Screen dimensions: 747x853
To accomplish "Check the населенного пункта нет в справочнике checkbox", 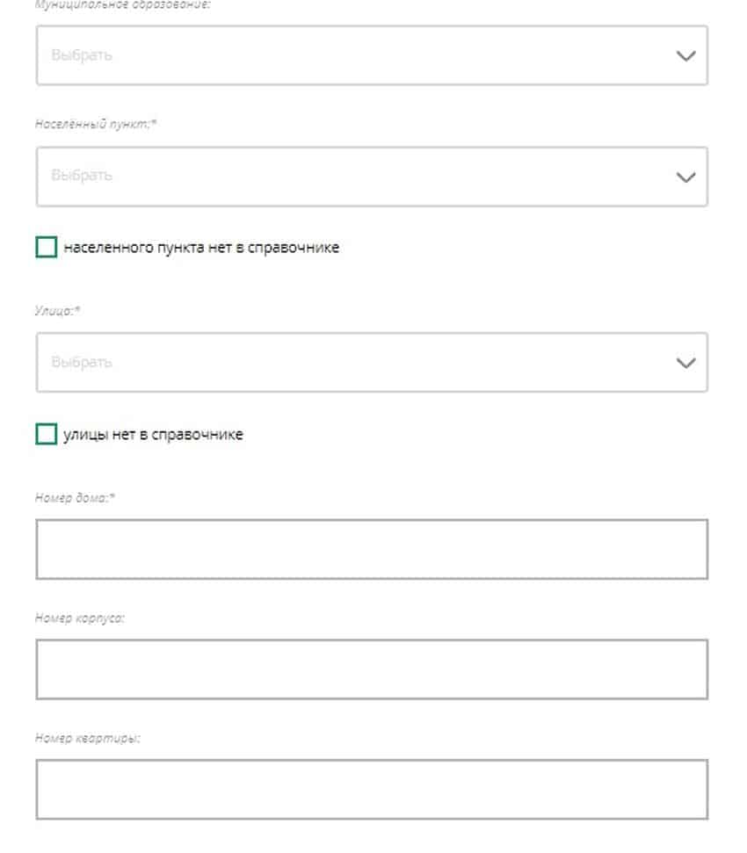I will pos(46,248).
